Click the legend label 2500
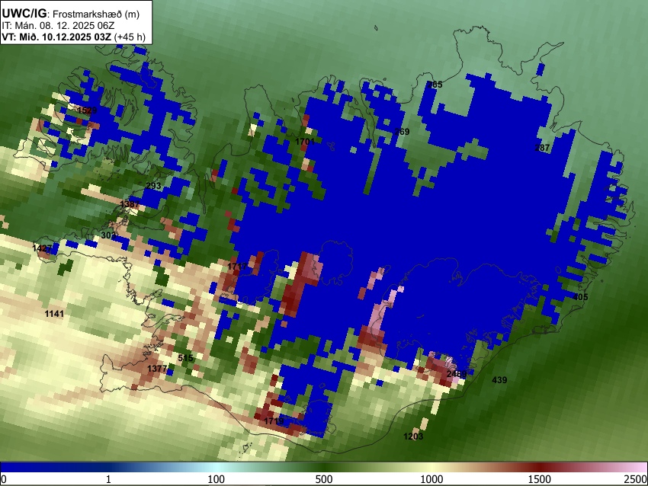 636,479
